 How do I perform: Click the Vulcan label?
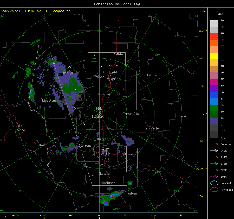point(132,193)
